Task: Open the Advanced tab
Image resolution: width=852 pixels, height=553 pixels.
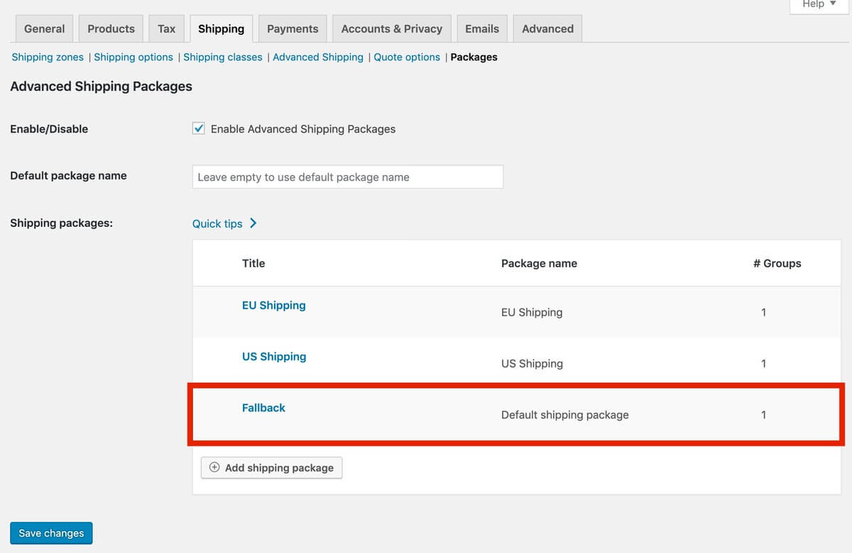Action: pos(547,28)
